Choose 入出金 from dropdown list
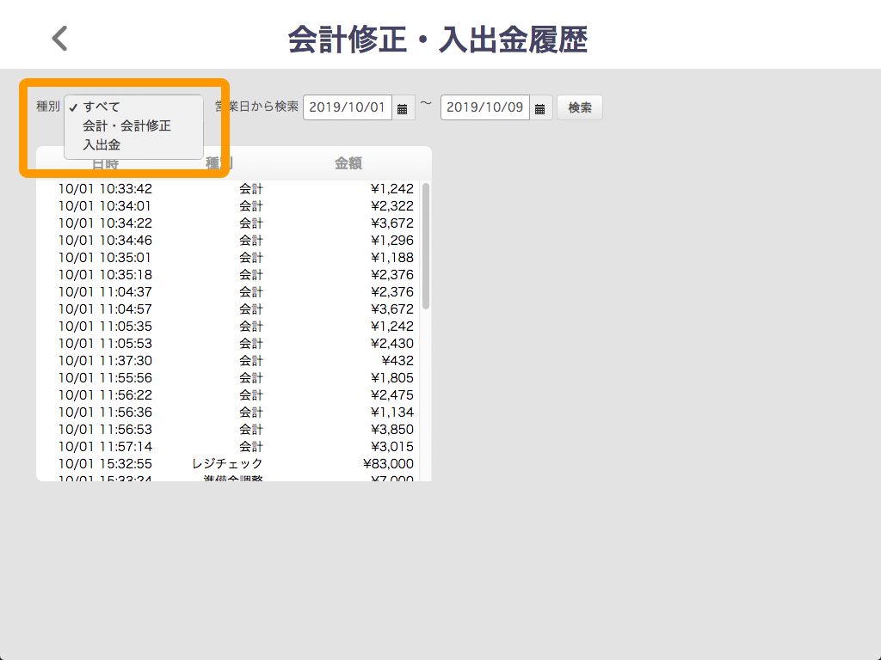Viewport: 881px width, 660px height. pyautogui.click(x=133, y=144)
